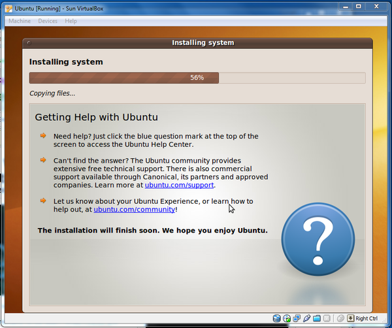
Task: Close the VirtualBox window
Action: coord(376,7)
